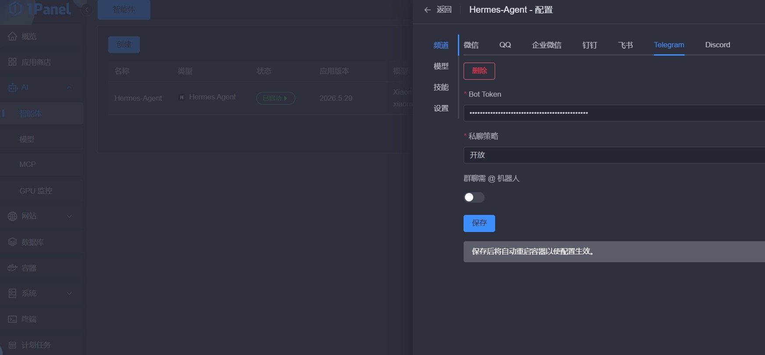Collapse the AI sidebar section
Image resolution: width=765 pixels, height=355 pixels.
69,88
